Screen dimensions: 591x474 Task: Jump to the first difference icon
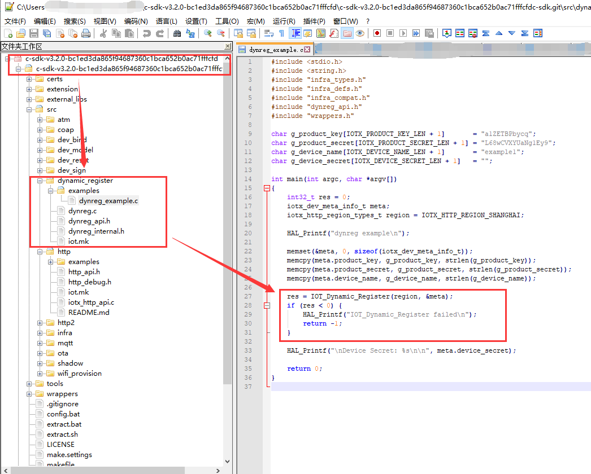coord(486,33)
